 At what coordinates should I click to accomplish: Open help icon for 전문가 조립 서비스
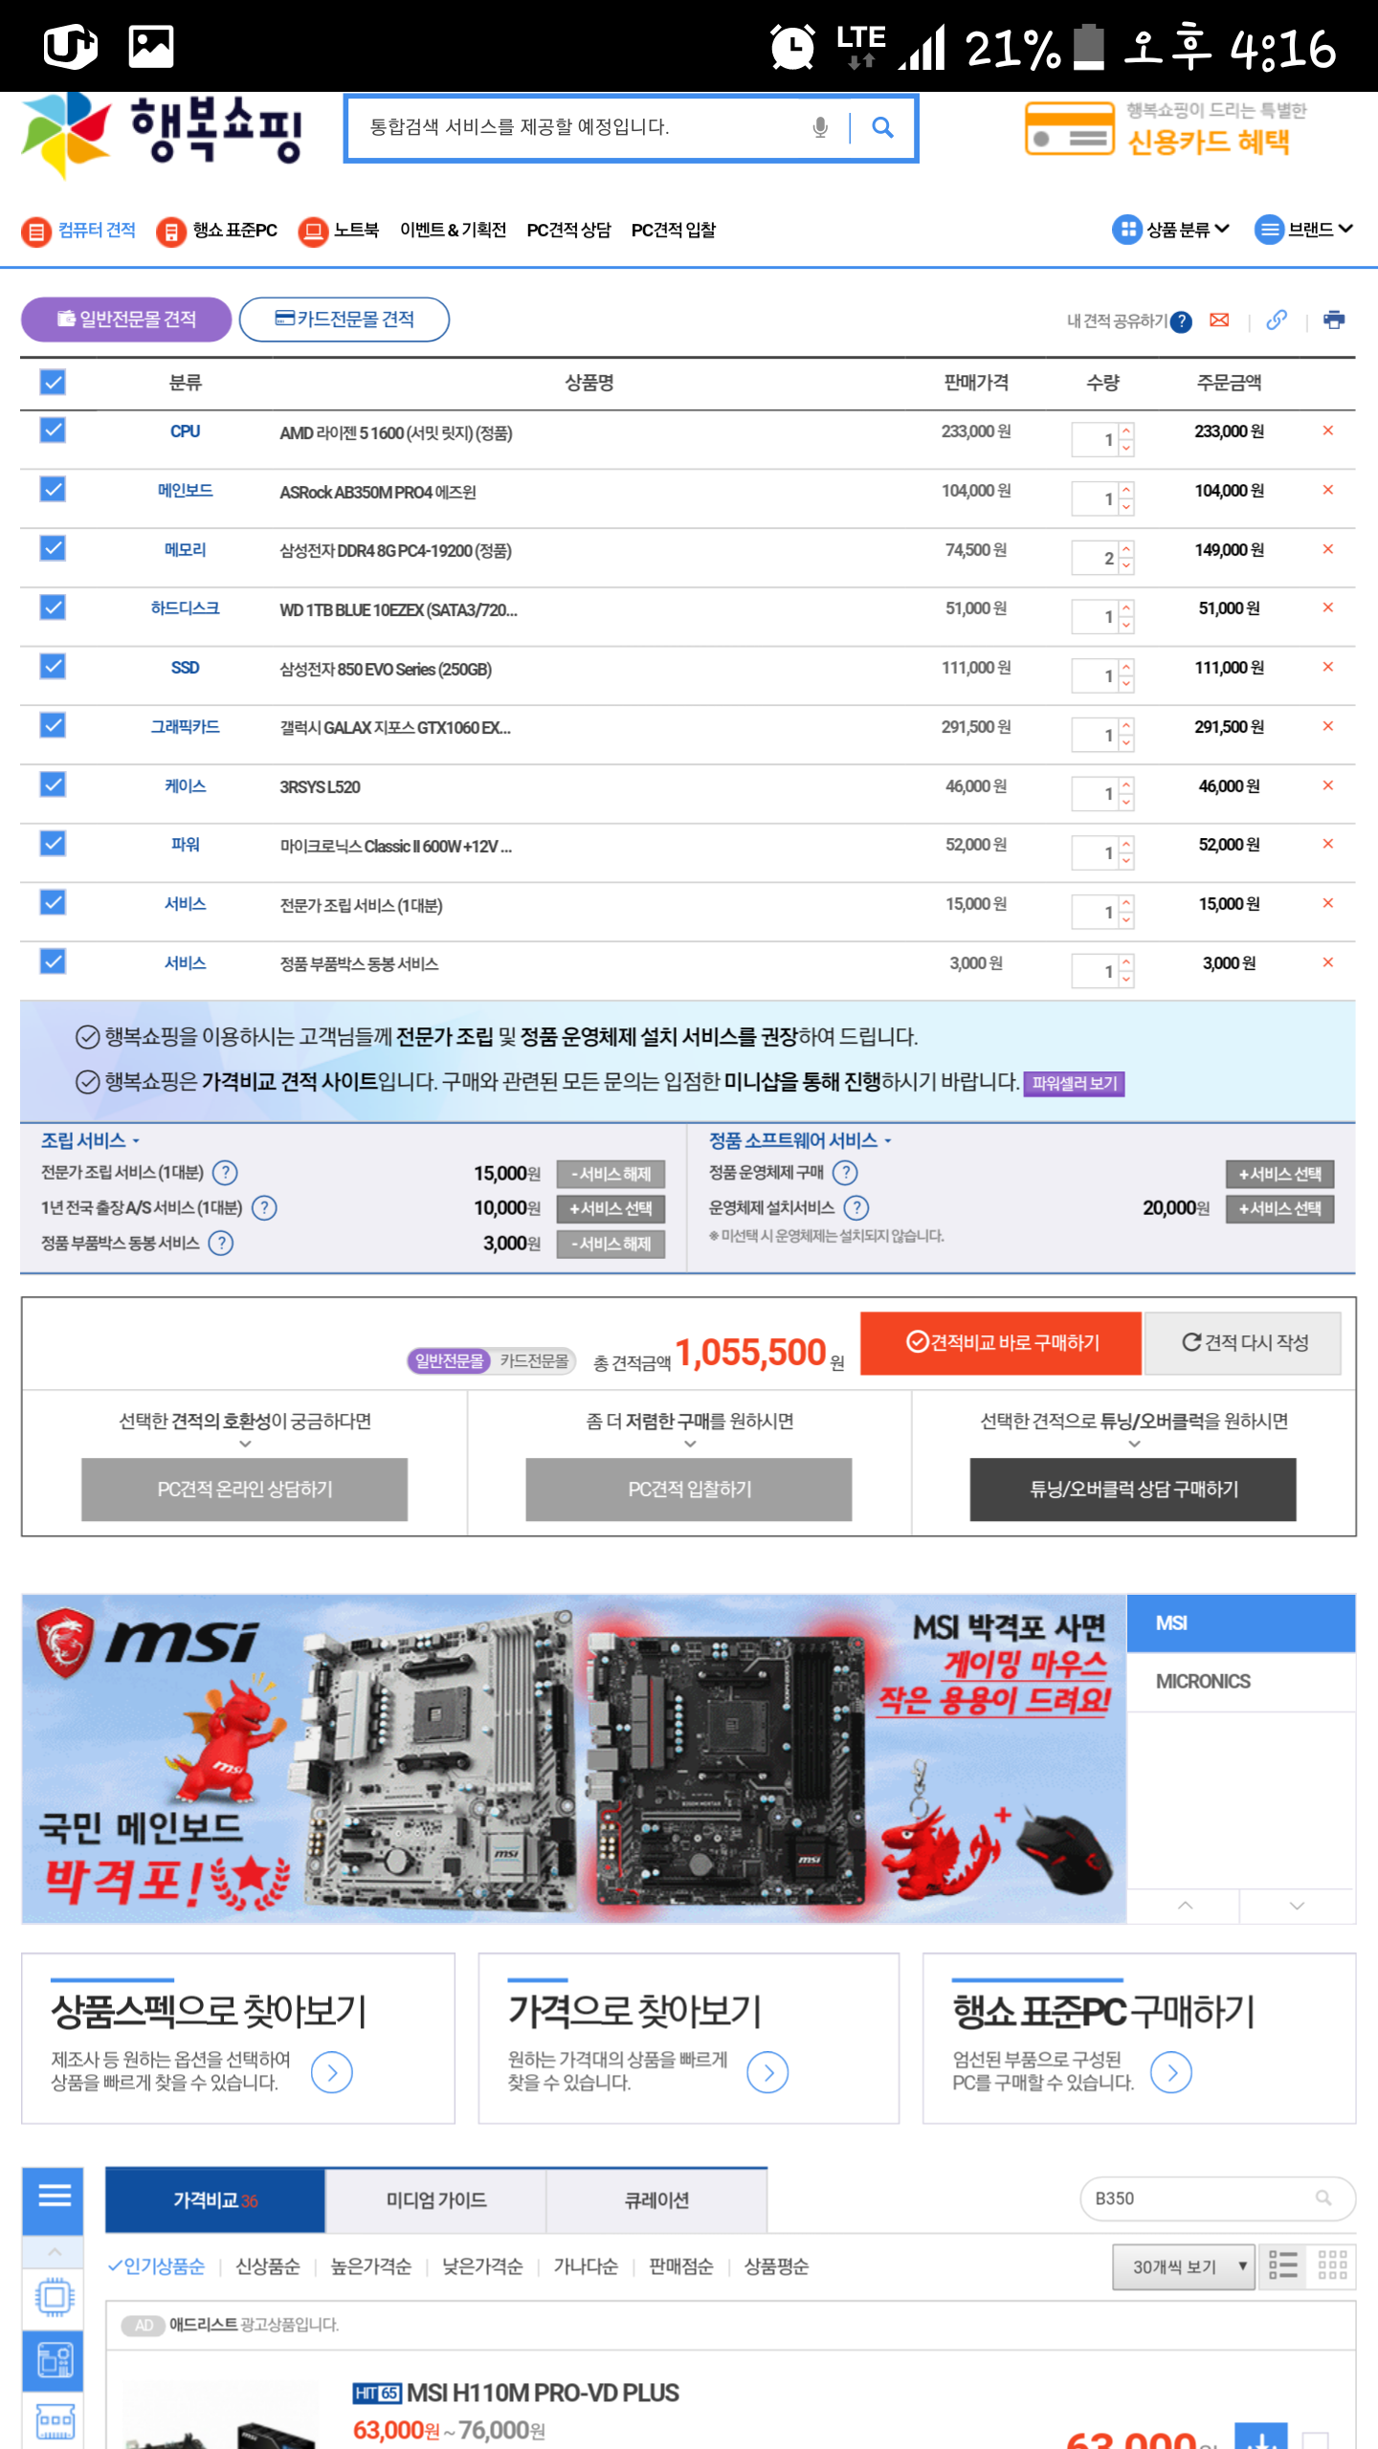pos(225,1172)
